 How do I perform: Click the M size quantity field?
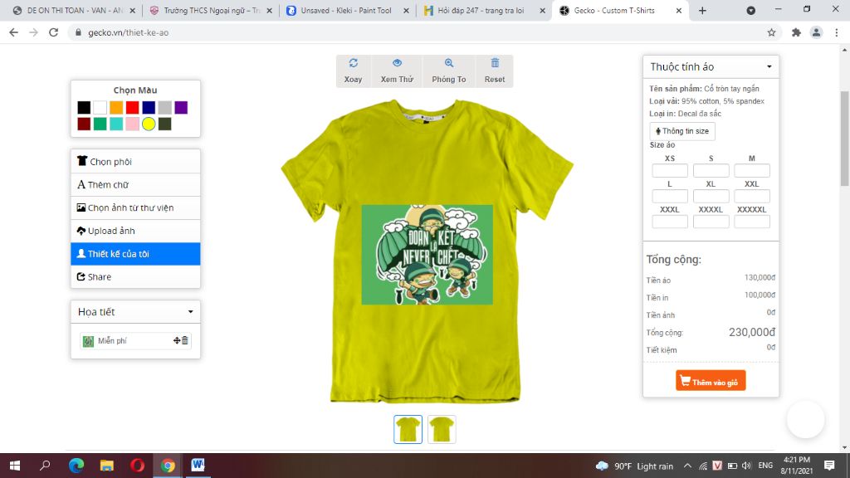pos(752,171)
